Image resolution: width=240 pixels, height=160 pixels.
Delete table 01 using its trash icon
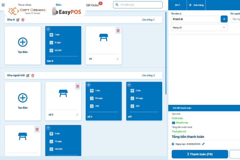tap(118, 31)
